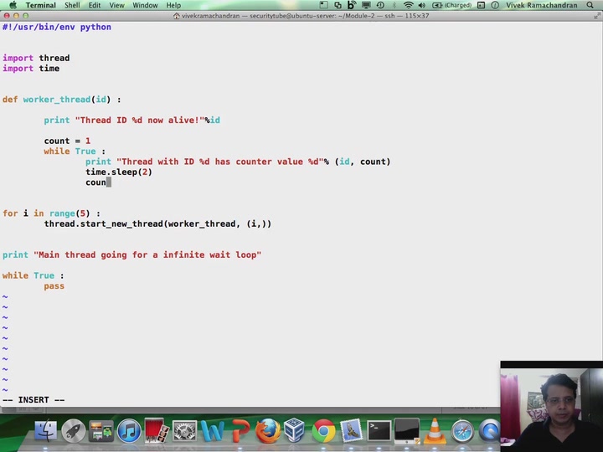Open the Terminal application menu

pos(41,5)
